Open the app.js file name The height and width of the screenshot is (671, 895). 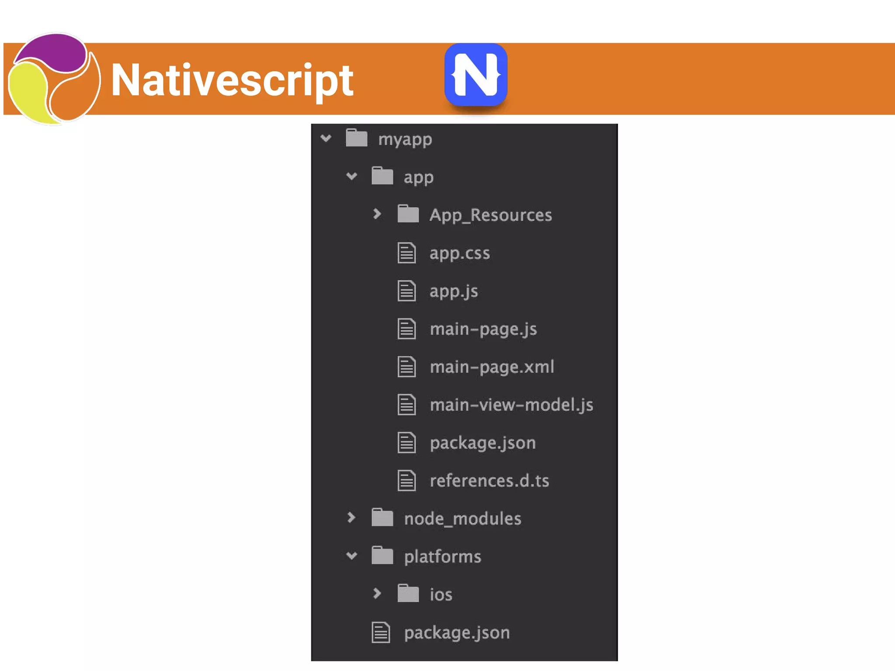pyautogui.click(x=454, y=291)
